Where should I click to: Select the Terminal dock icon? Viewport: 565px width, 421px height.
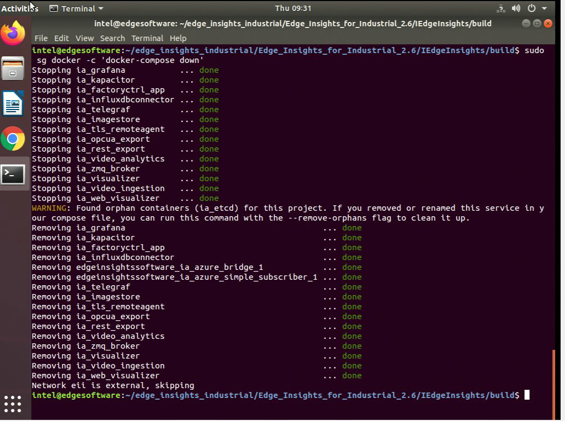[13, 175]
